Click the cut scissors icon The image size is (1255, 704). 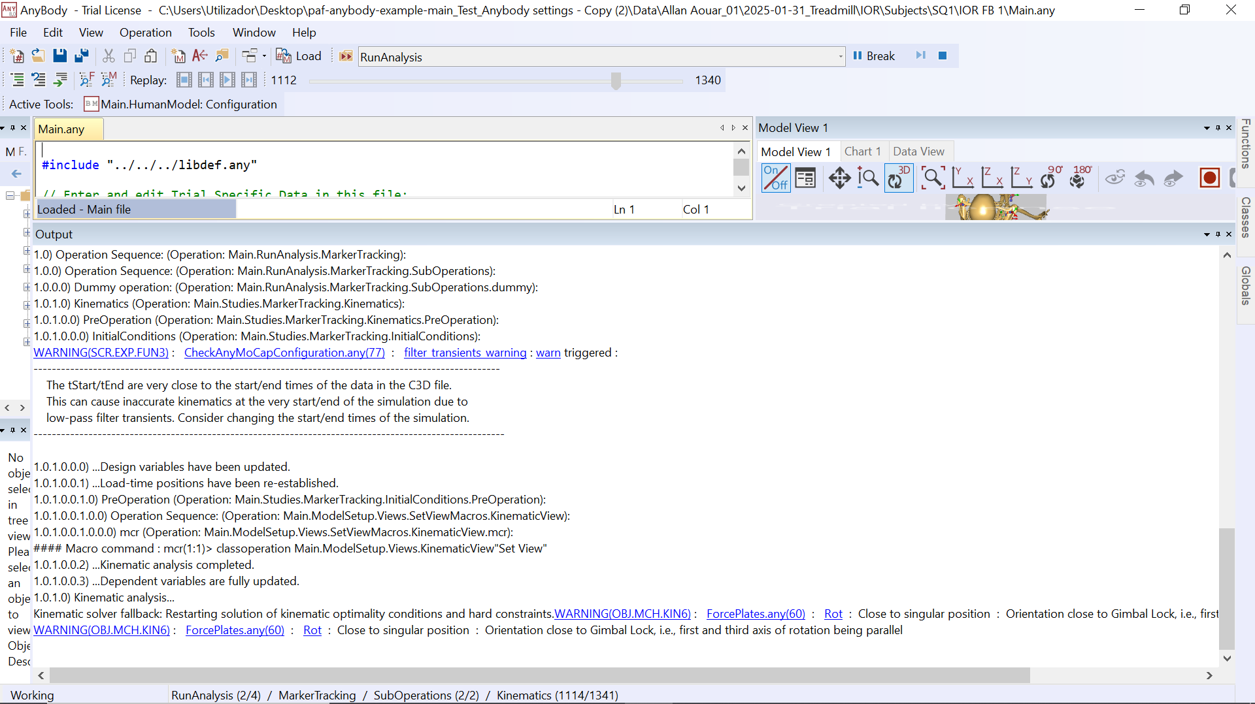[109, 56]
